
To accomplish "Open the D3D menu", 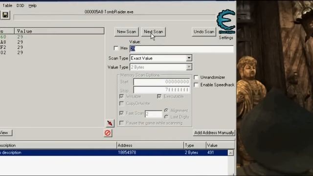I will (x=20, y=5).
